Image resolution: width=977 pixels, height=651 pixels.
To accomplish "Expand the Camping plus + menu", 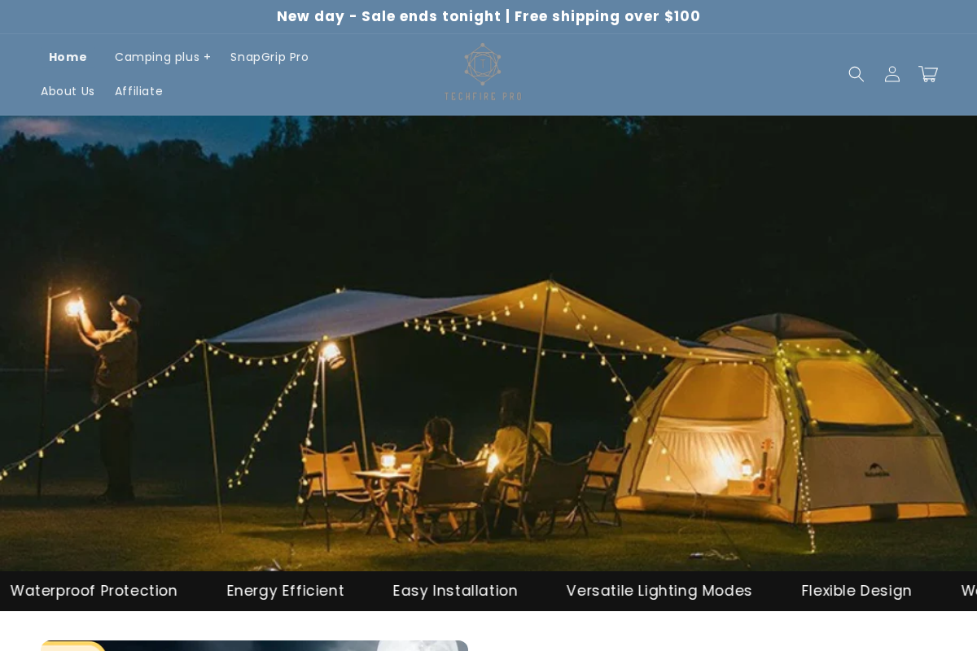I will [163, 57].
